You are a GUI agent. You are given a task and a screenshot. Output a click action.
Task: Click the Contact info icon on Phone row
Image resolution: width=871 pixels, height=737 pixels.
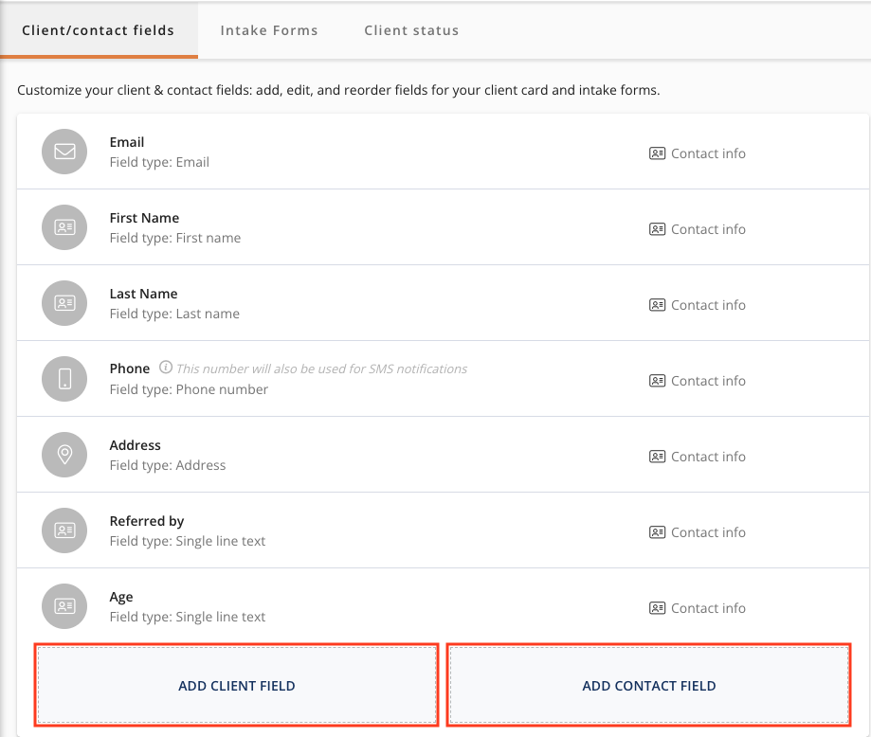tap(657, 381)
